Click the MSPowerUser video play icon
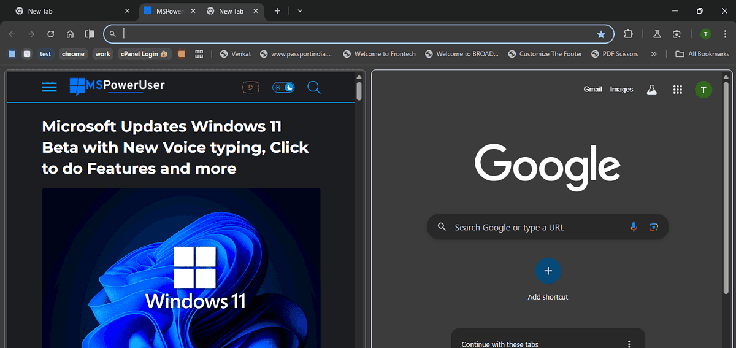736x348 pixels. pyautogui.click(x=250, y=87)
